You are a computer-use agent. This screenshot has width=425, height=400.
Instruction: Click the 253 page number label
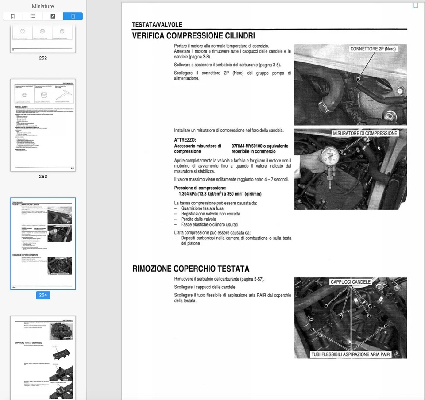click(42, 176)
